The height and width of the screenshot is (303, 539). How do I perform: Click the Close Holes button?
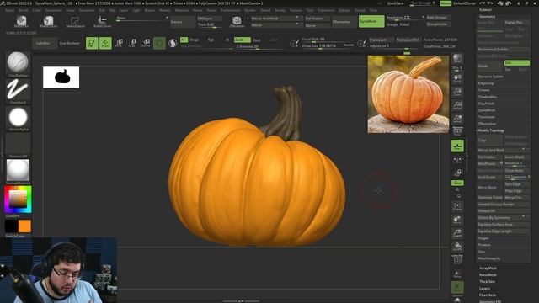pyautogui.click(x=516, y=170)
